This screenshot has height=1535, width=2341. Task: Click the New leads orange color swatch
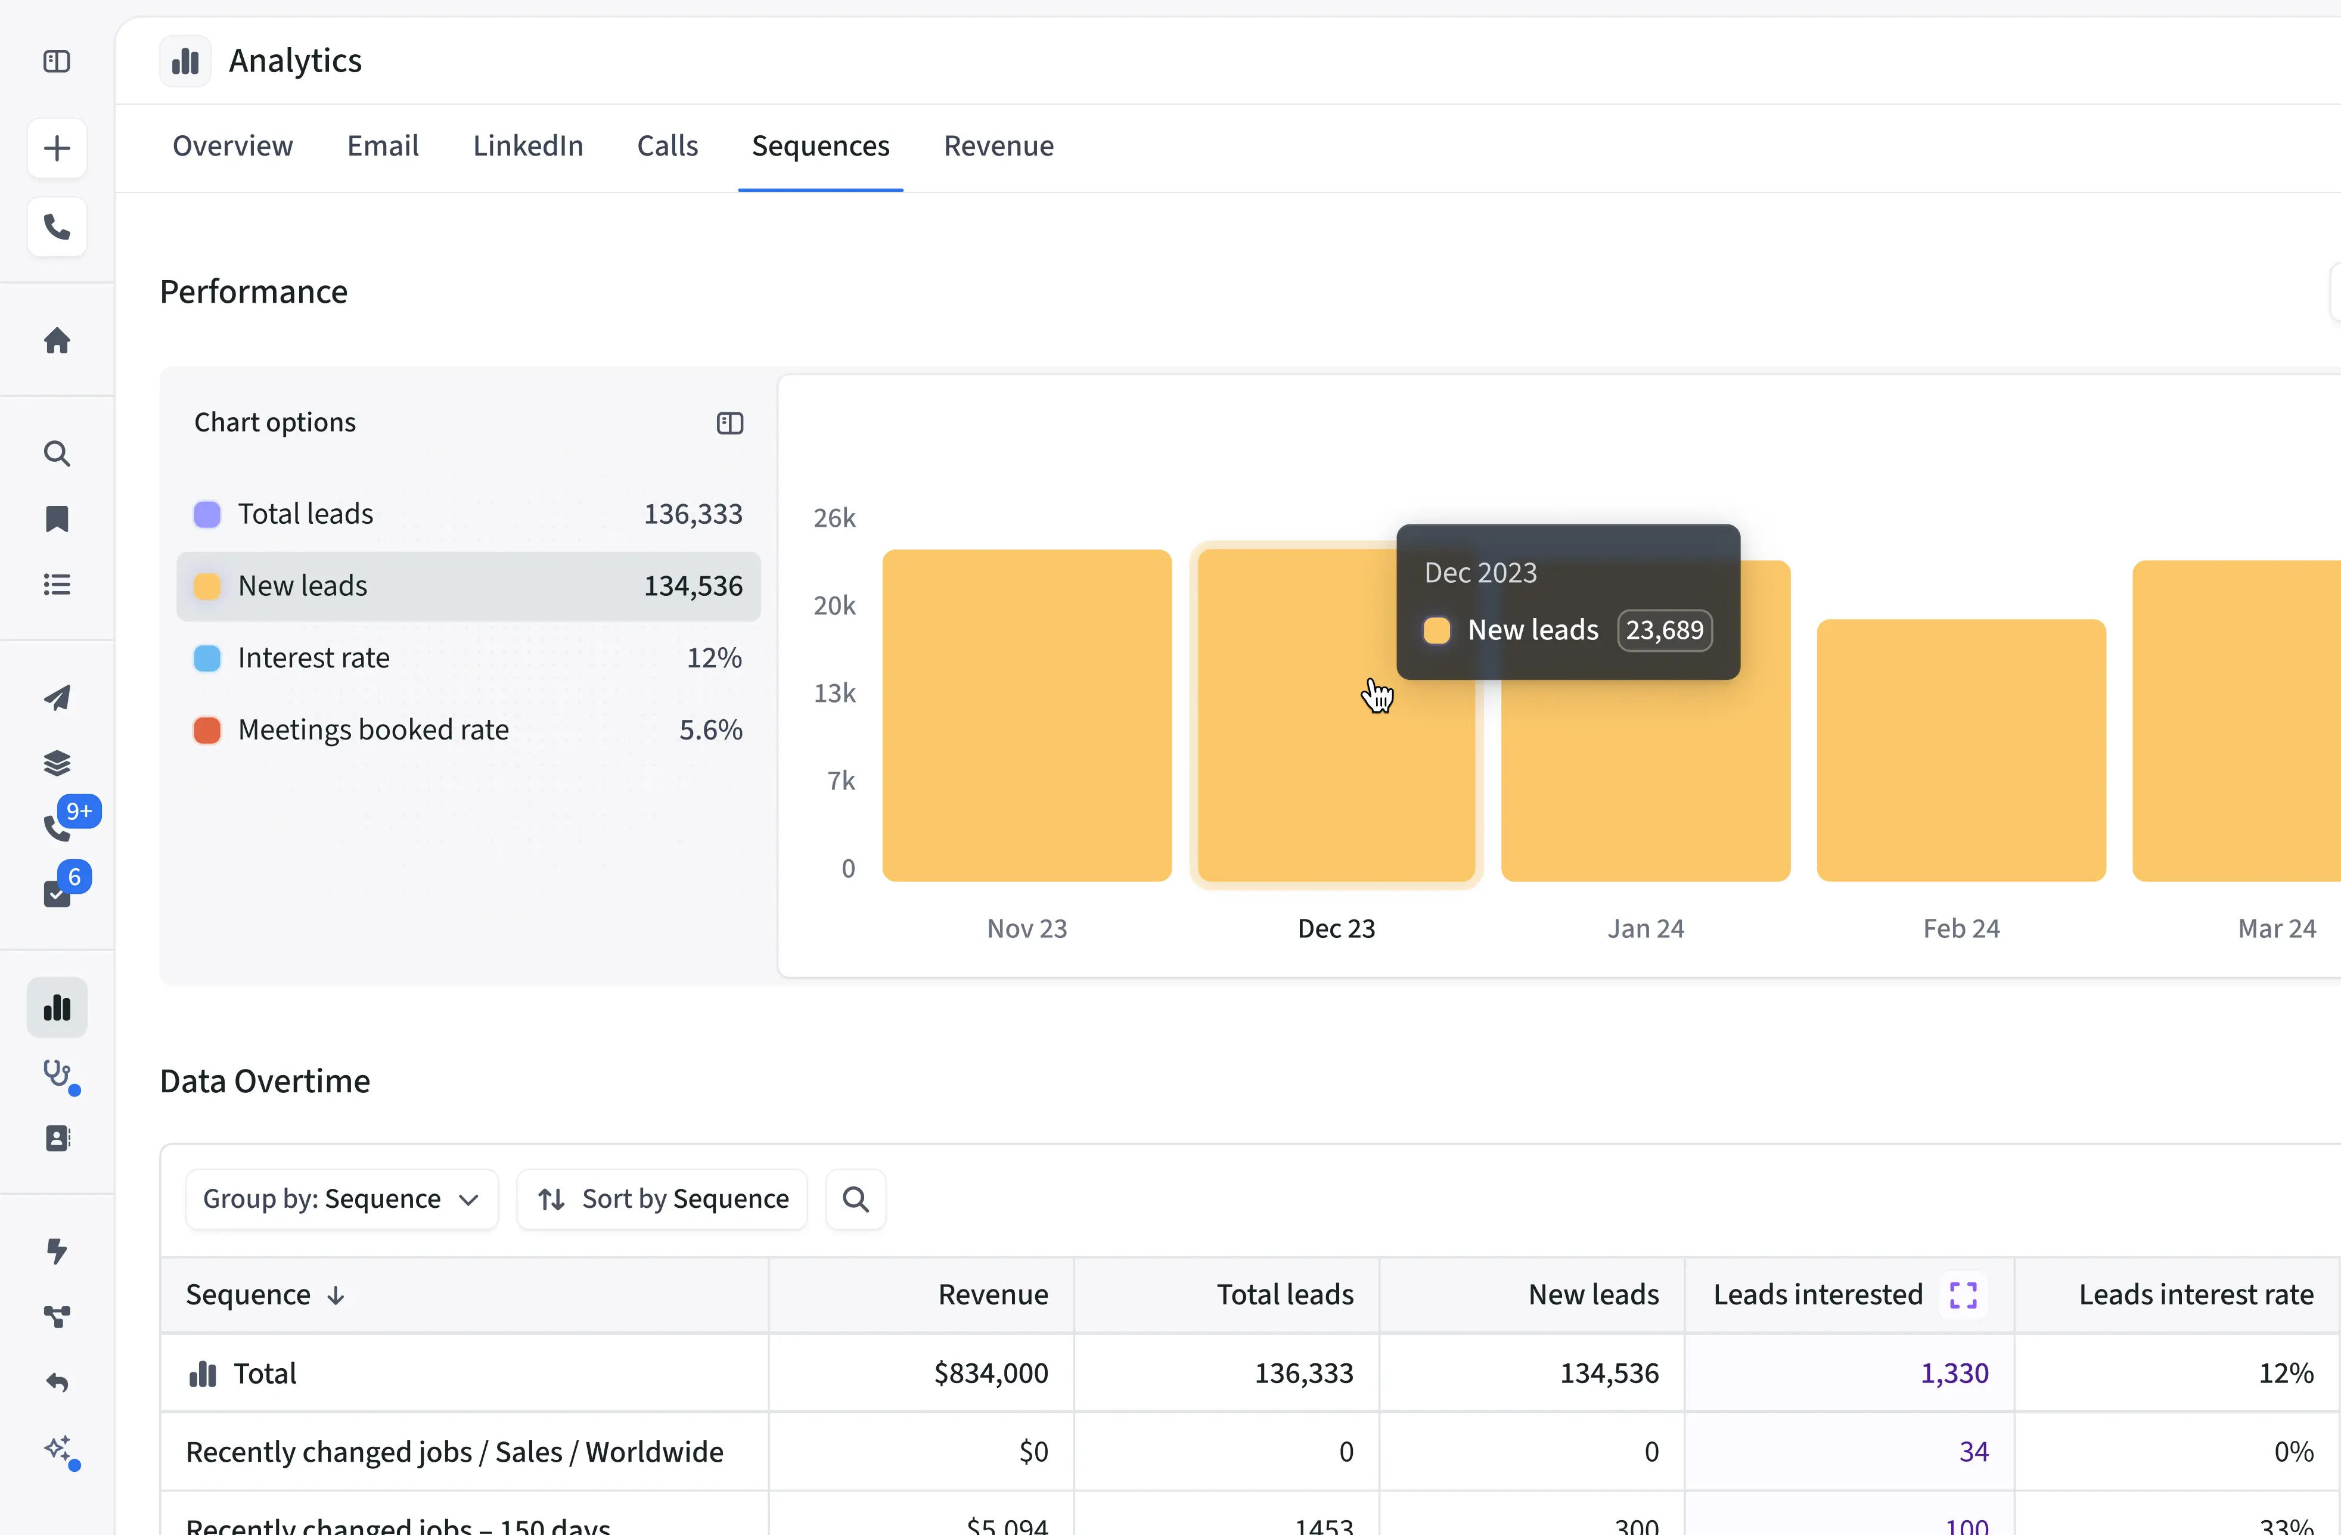point(207,586)
